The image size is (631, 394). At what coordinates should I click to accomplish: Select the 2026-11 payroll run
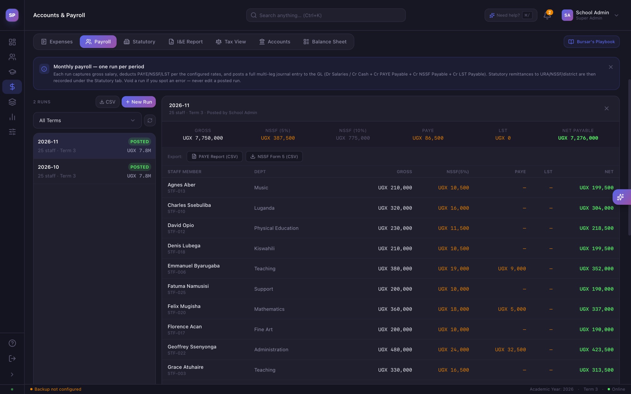[x=94, y=146]
